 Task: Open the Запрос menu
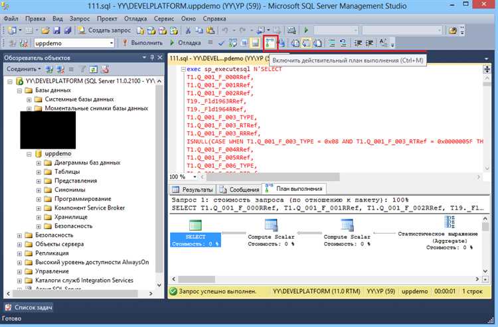pos(79,19)
